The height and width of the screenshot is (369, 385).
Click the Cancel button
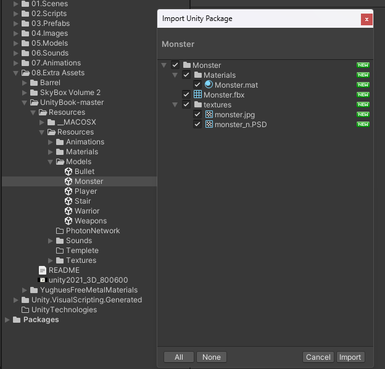coord(318,357)
